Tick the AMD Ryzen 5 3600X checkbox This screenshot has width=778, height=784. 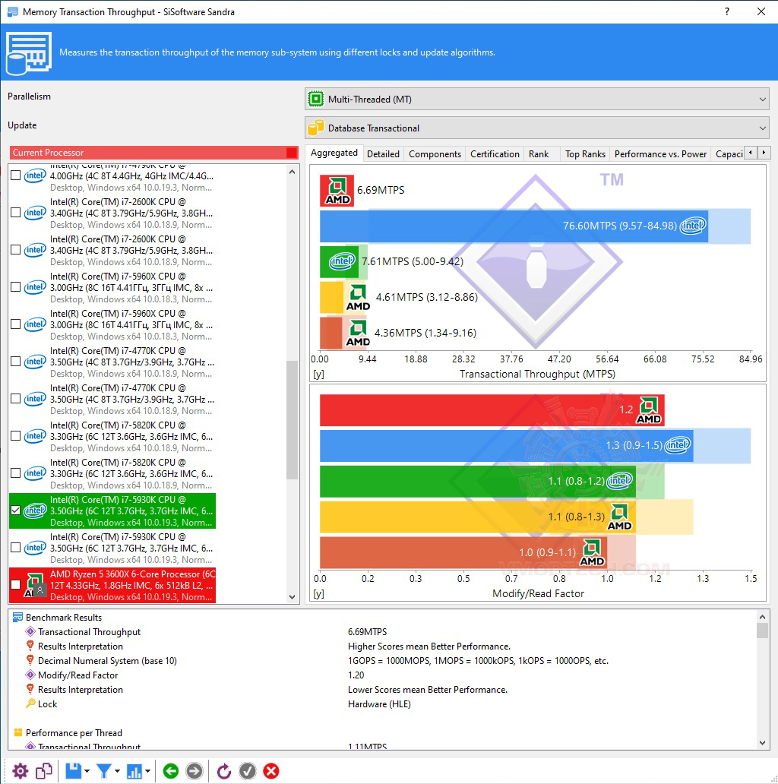point(15,584)
